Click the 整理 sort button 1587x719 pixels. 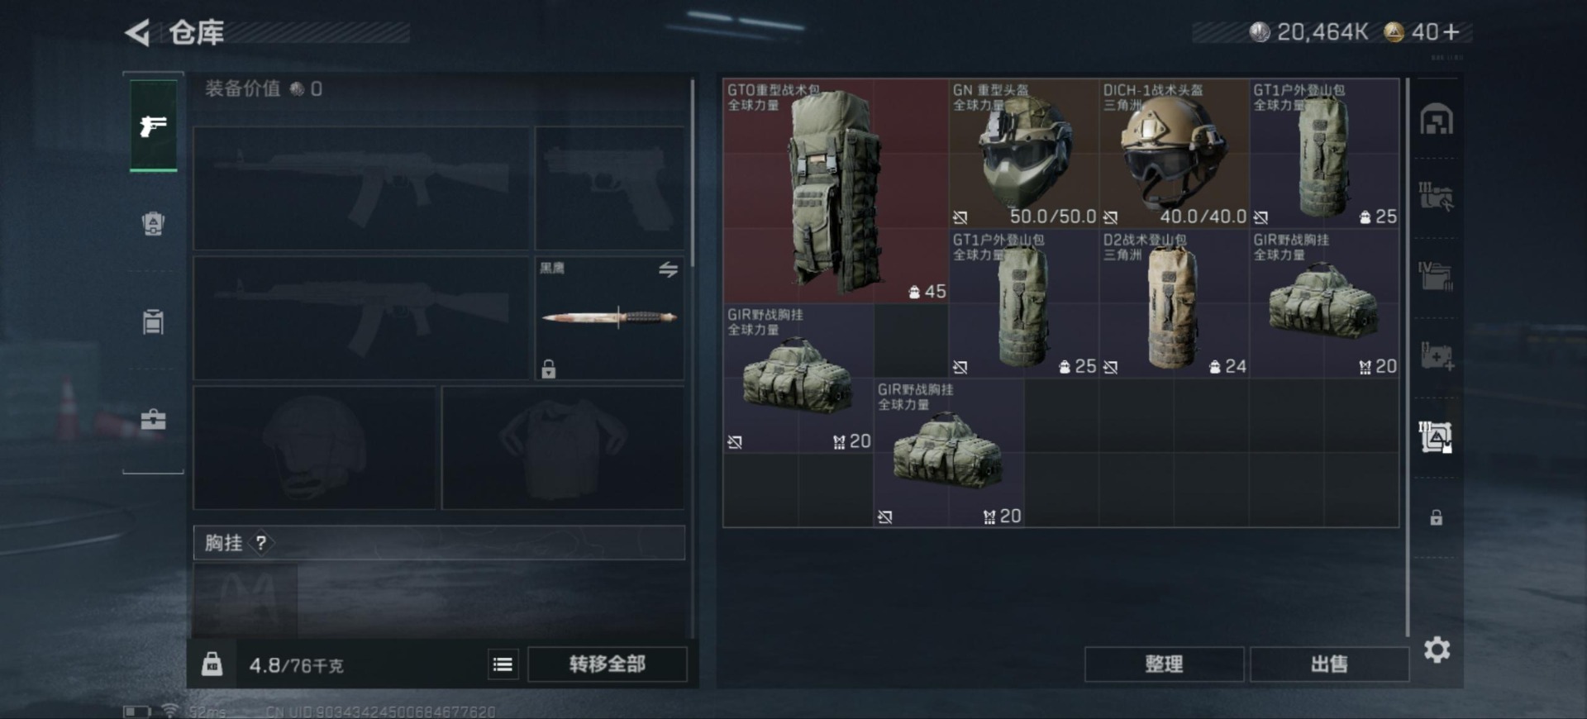pos(1164,664)
